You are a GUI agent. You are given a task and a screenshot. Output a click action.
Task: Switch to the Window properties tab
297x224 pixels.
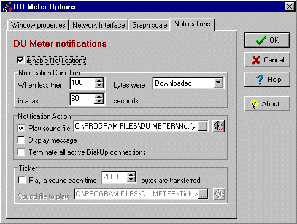point(38,25)
